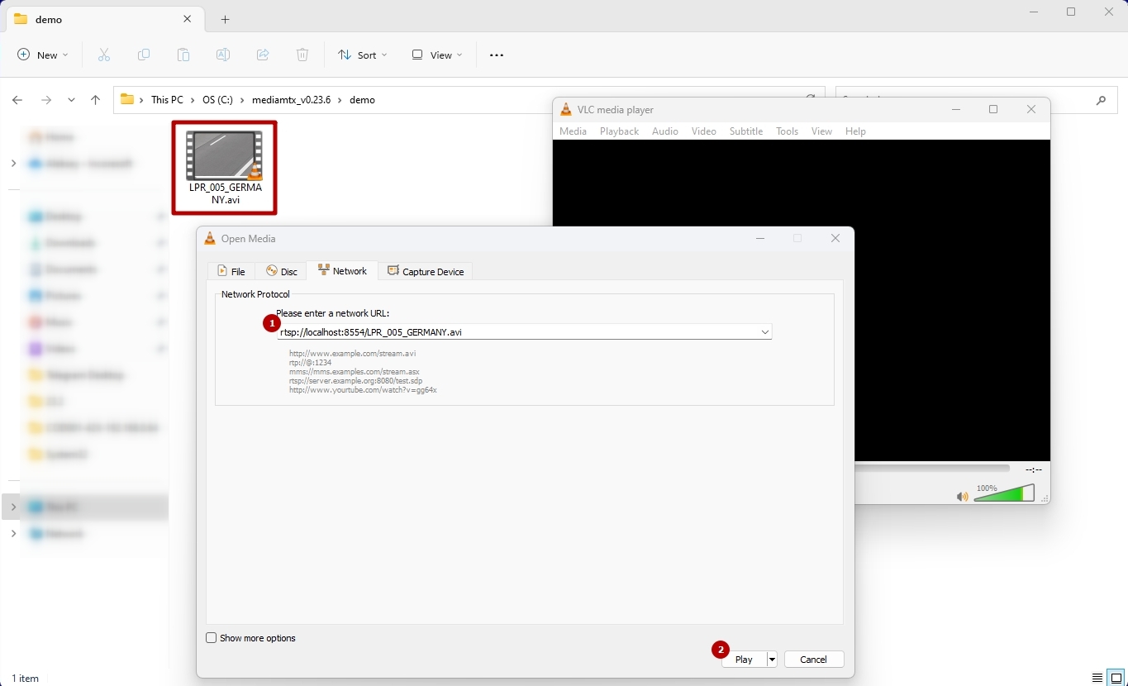The width and height of the screenshot is (1128, 686).
Task: Open the Audio menu in VLC
Action: tap(664, 131)
